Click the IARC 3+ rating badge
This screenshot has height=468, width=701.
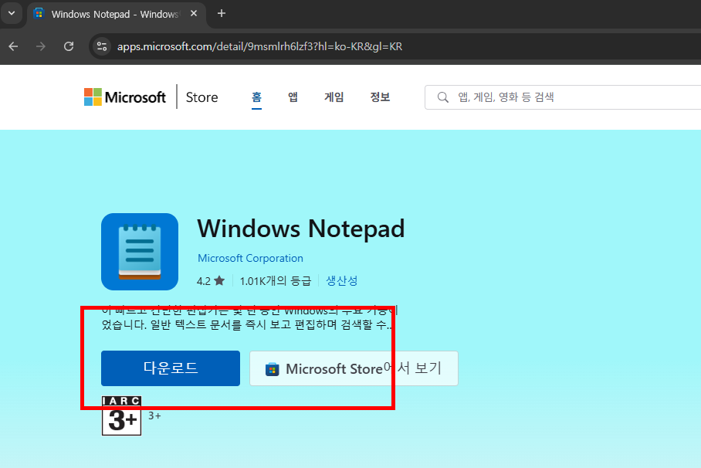(x=122, y=415)
